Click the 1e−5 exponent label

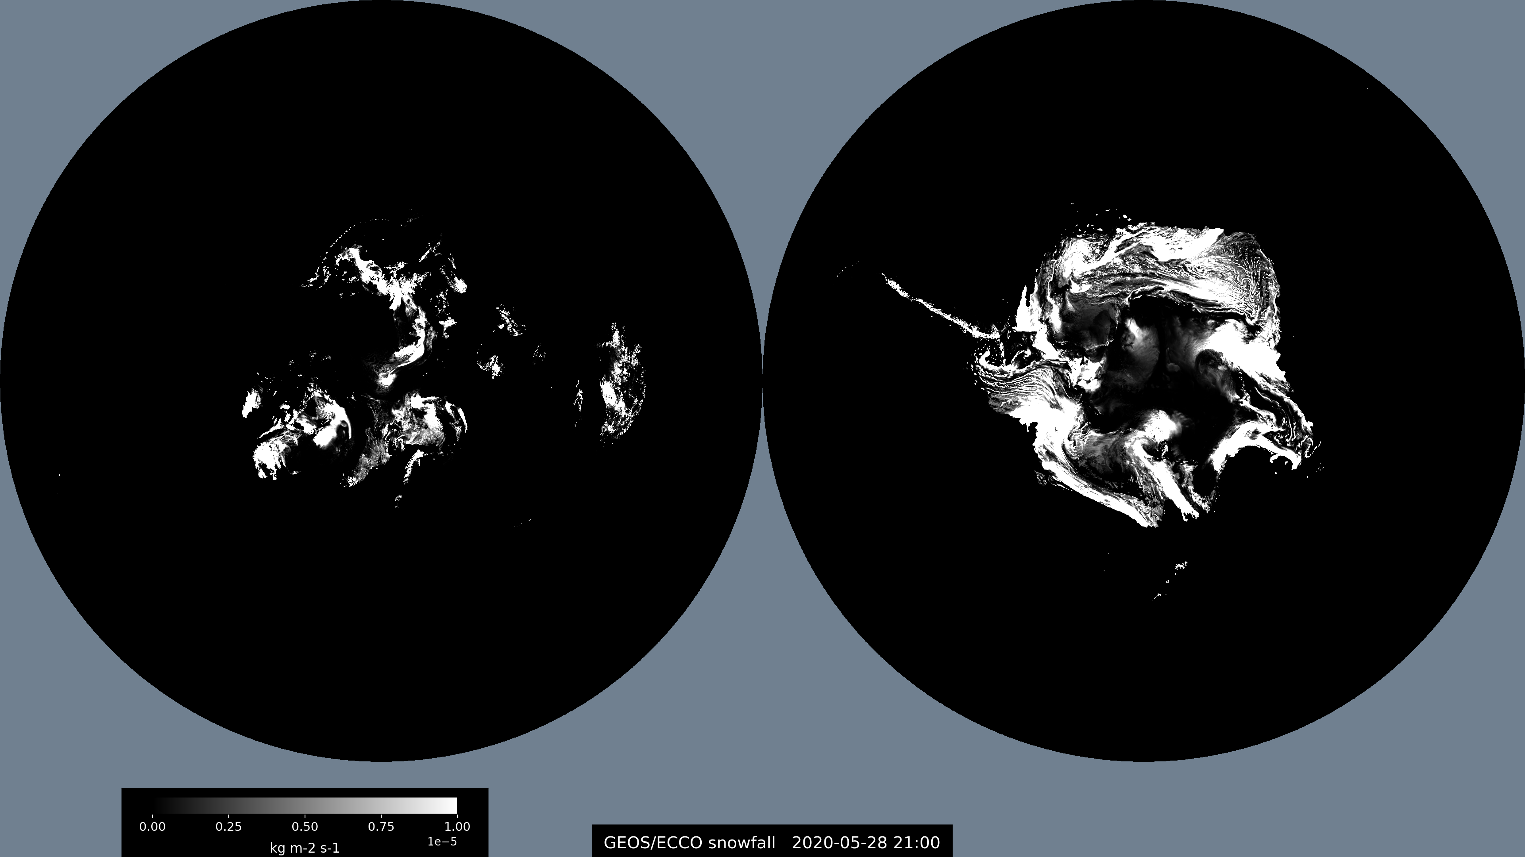tap(442, 842)
